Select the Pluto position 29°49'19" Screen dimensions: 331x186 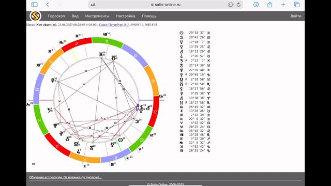click(x=197, y=74)
